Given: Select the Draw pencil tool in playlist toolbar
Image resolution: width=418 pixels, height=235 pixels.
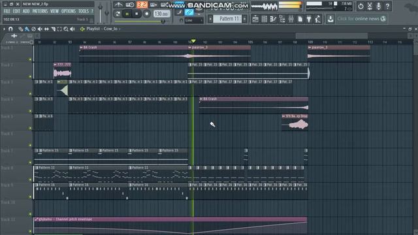Looking at the screenshot, I should point(20,29).
